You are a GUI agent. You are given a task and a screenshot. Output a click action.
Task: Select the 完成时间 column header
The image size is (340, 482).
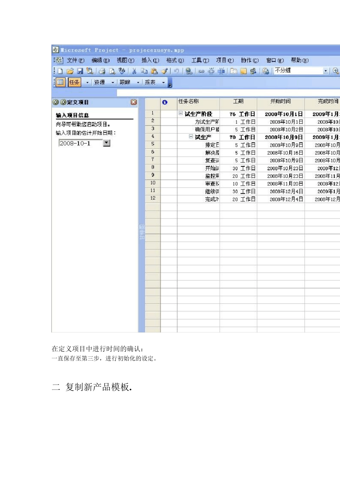[x=322, y=104]
